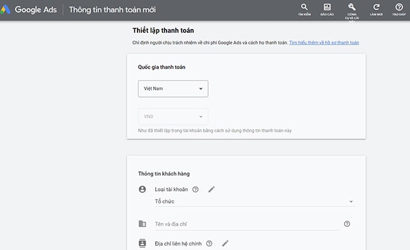Open the Báo cáo reports icon
The width and height of the screenshot is (410, 250).
click(327, 9)
